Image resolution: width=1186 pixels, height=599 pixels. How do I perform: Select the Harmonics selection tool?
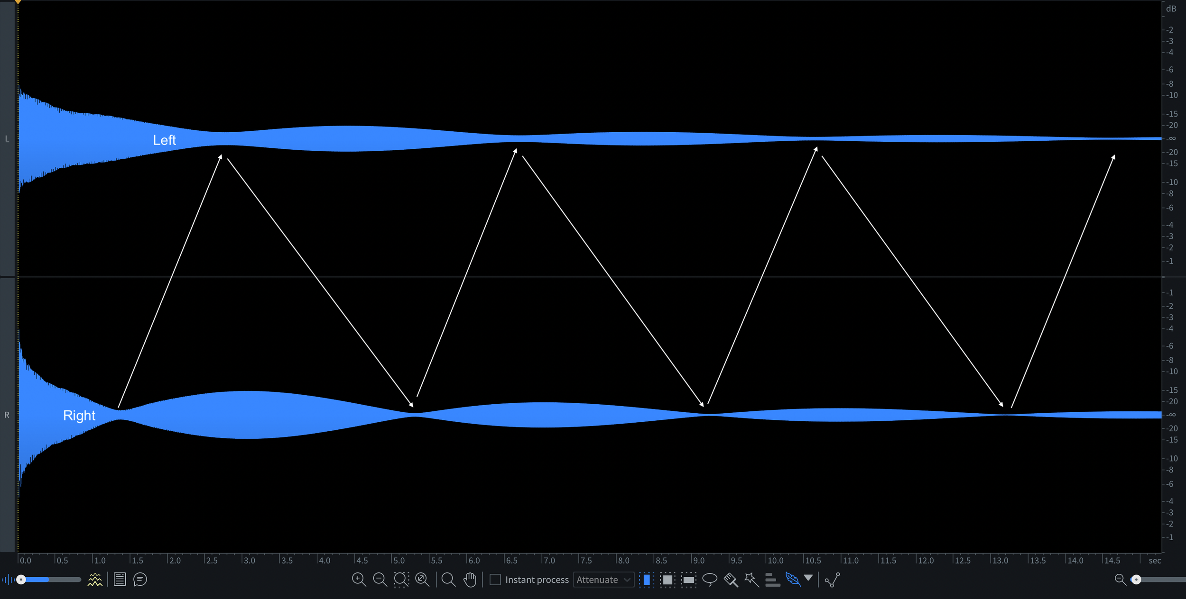pyautogui.click(x=772, y=579)
